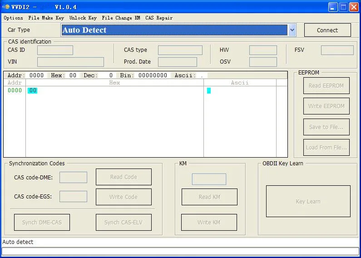Click the CAS code-EGS field
This screenshot has width=361, height=258.
pyautogui.click(x=73, y=197)
